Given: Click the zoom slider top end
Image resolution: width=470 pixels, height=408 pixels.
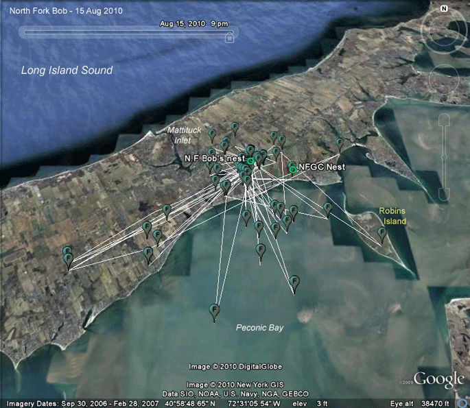Looking at the screenshot, I should (444, 119).
